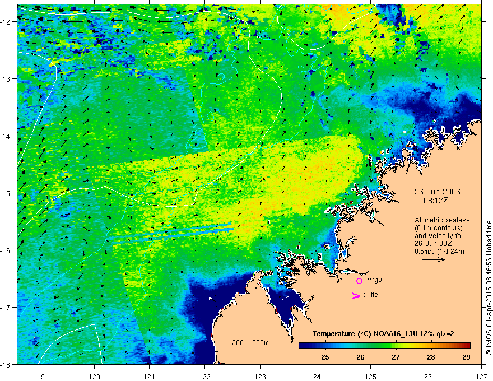Click latitude label -14
This screenshot has height=381, width=493.
[x=6, y=136]
